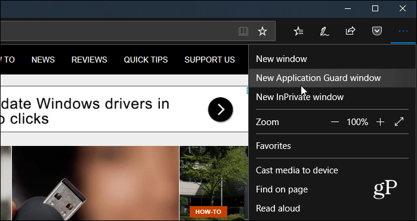This screenshot has width=417, height=221.
Task: Click the 100% zoom level value
Action: click(x=357, y=122)
